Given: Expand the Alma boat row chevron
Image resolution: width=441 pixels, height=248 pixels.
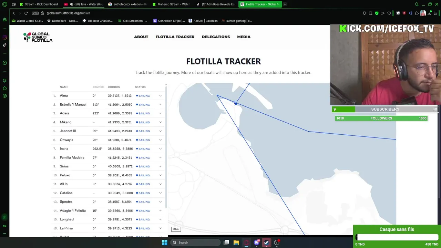Looking at the screenshot, I should tap(160, 96).
